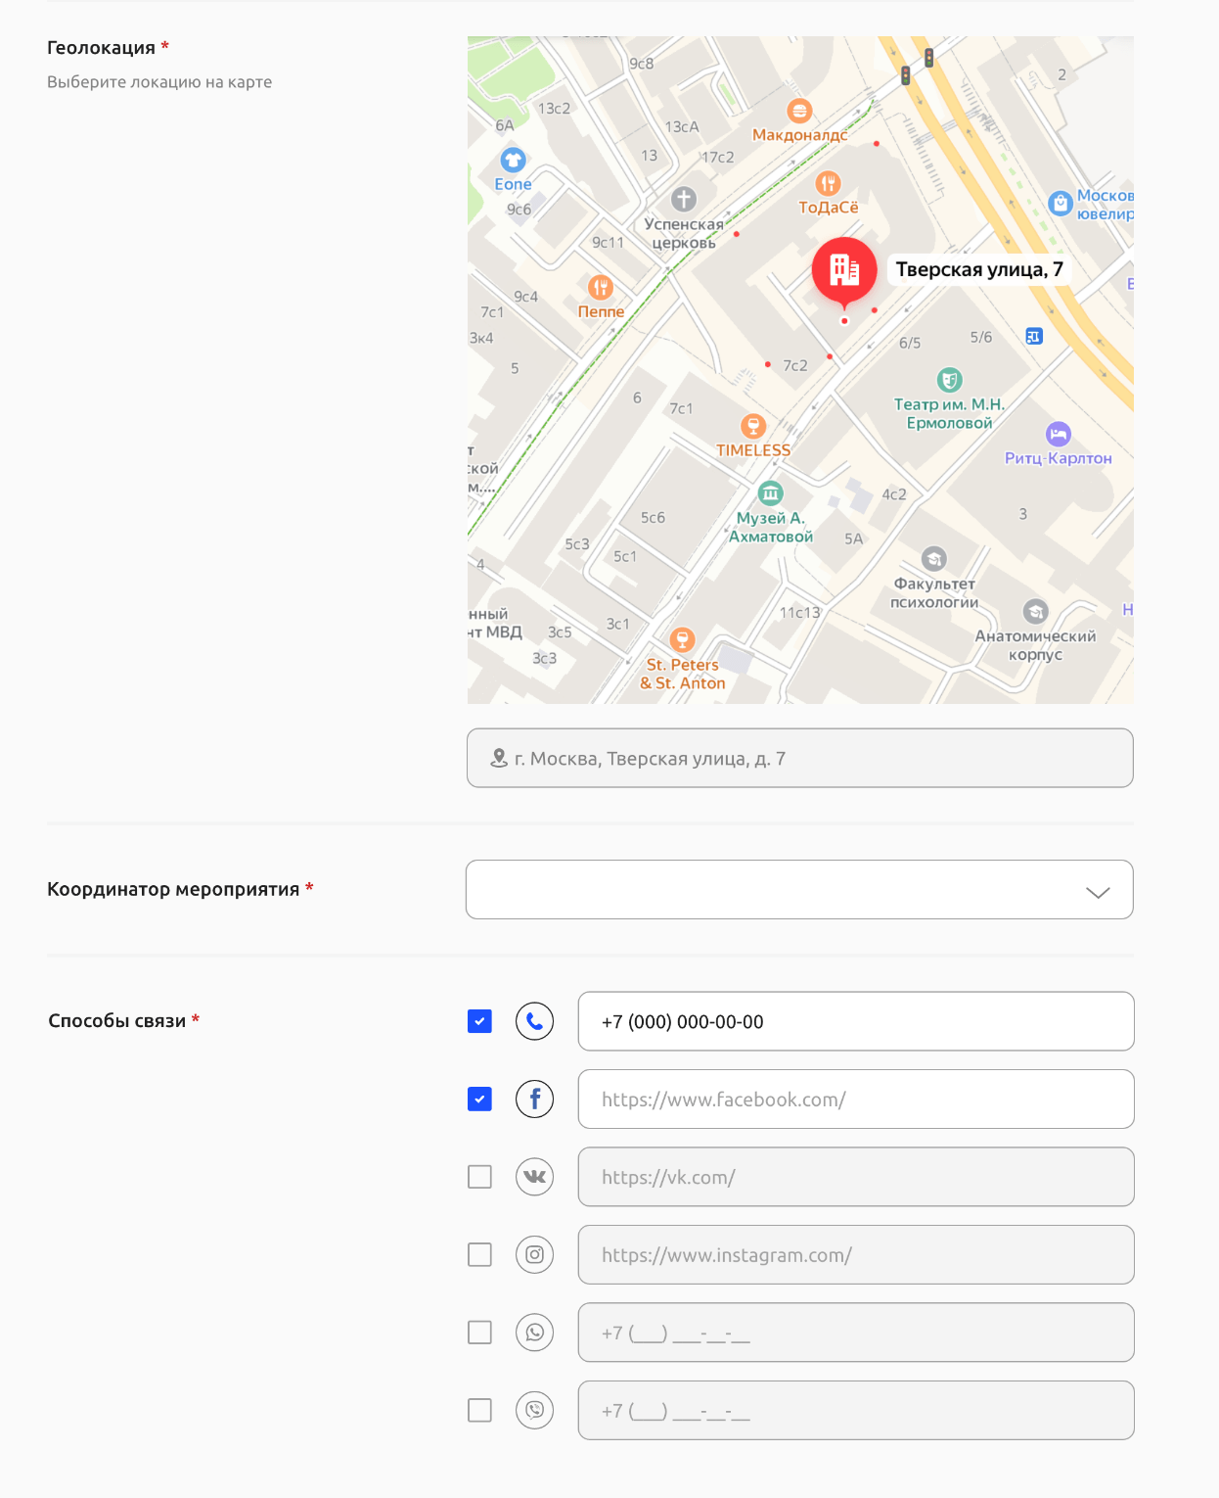
Task: Uncheck the phone contact checkbox
Action: click(x=479, y=1021)
